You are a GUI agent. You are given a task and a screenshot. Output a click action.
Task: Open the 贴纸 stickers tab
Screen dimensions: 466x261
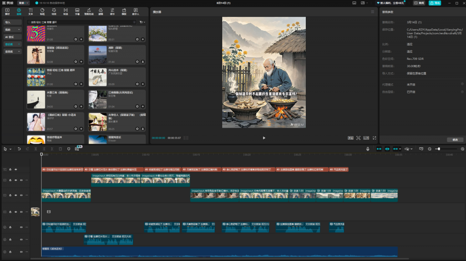pos(42,11)
